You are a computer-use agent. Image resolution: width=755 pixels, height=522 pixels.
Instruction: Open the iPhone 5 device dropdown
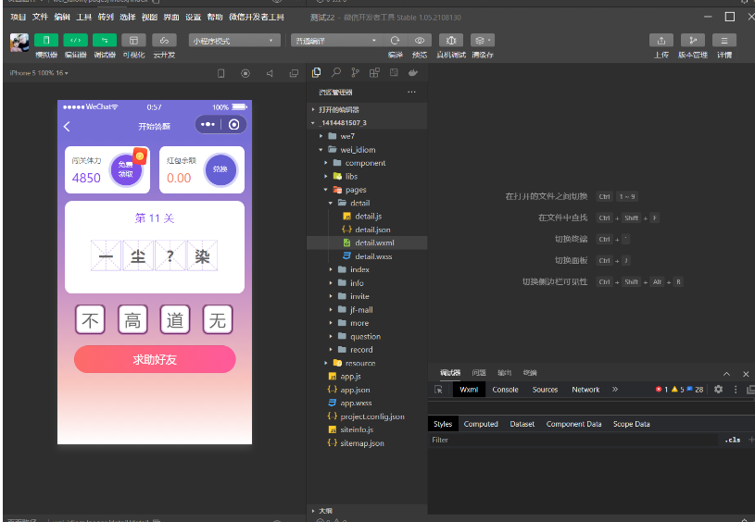click(39, 73)
